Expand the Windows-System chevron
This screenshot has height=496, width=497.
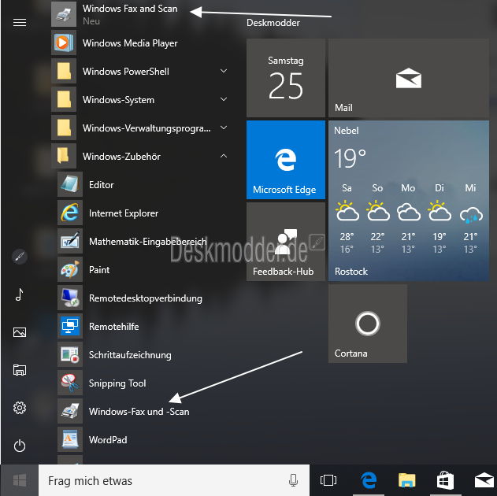(224, 99)
